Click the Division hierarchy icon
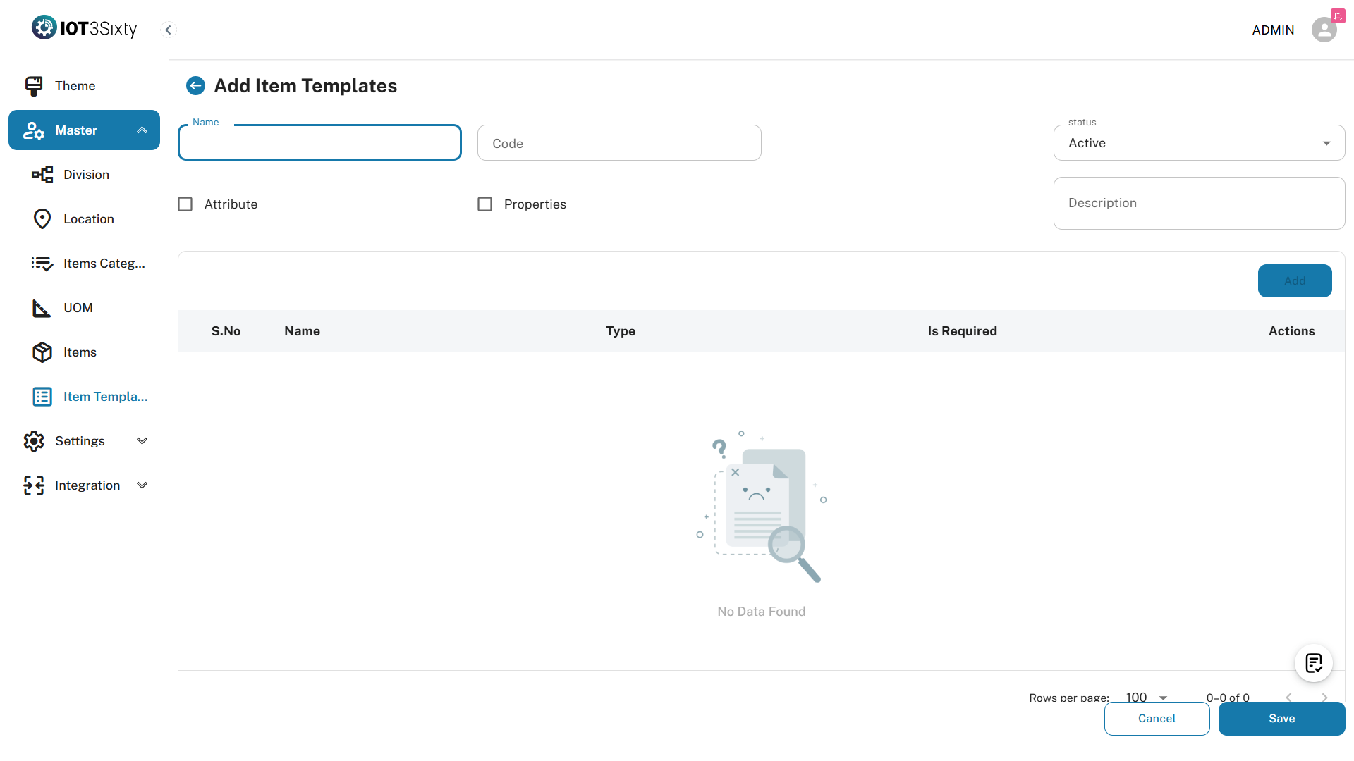 click(x=42, y=175)
